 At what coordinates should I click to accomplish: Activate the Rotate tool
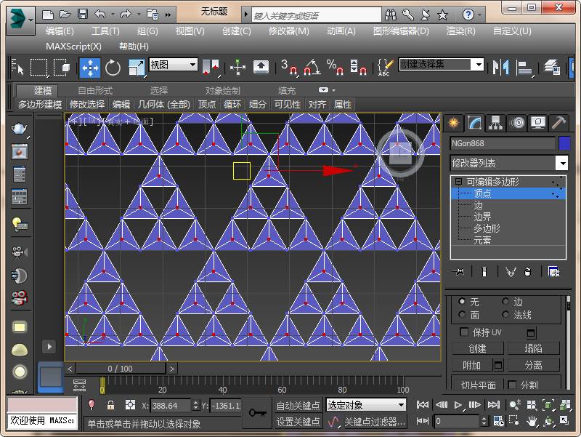(x=113, y=68)
